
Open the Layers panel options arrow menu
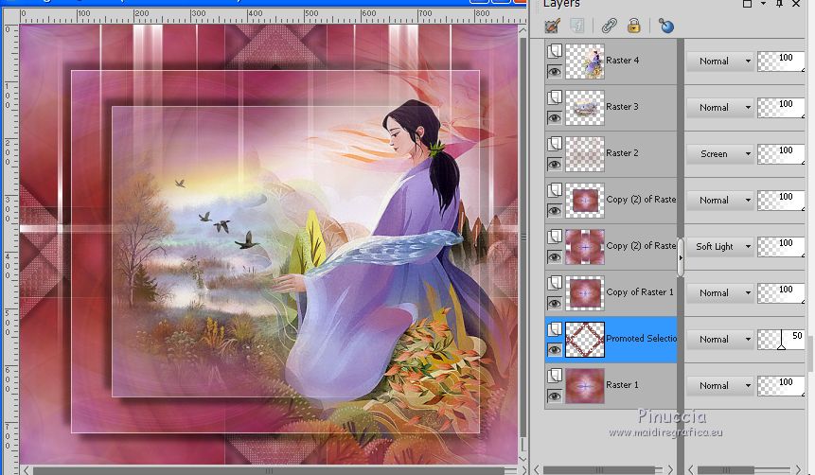763,4
